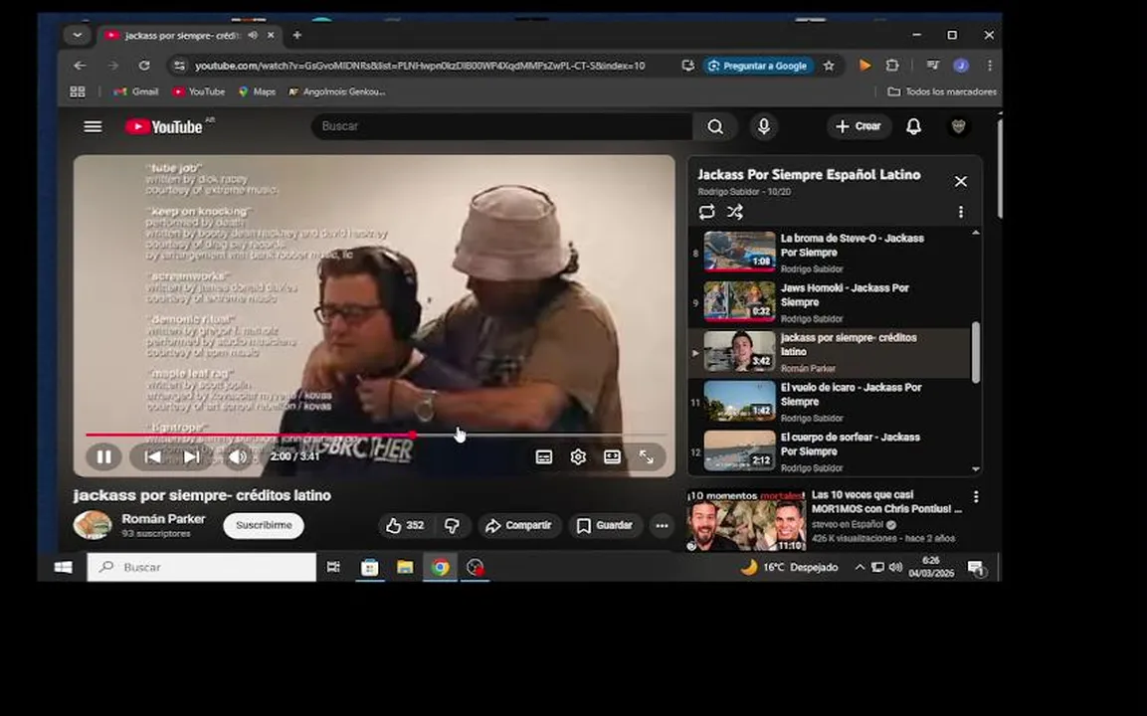The image size is (1147, 716).
Task: Click the Chrome address bar URL
Action: click(420, 66)
